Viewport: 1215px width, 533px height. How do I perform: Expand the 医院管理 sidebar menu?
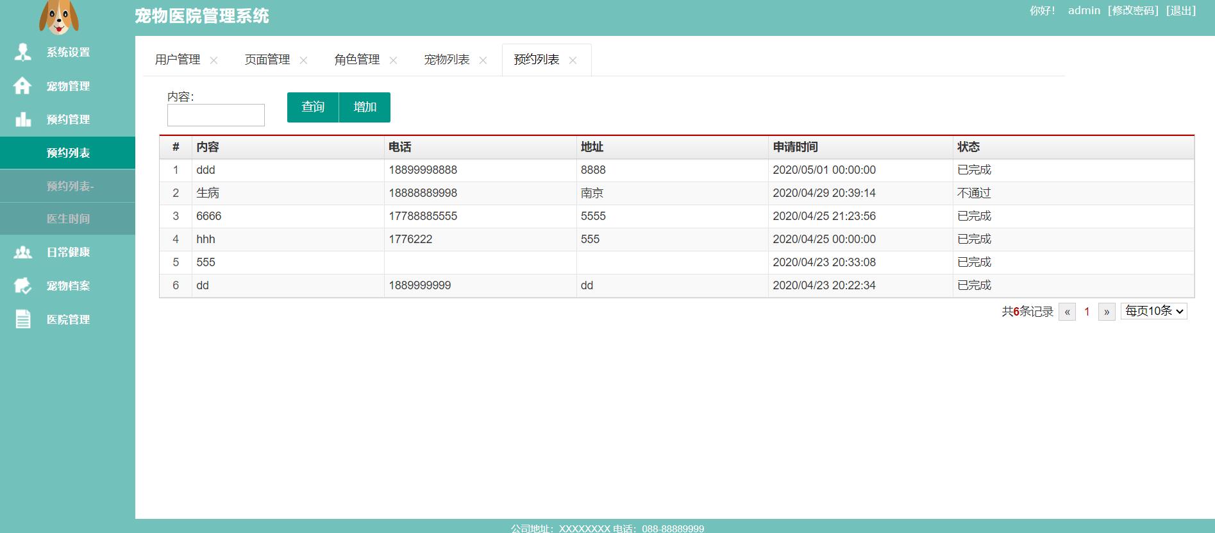(67, 319)
